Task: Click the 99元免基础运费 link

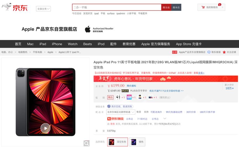Action: click(x=174, y=112)
